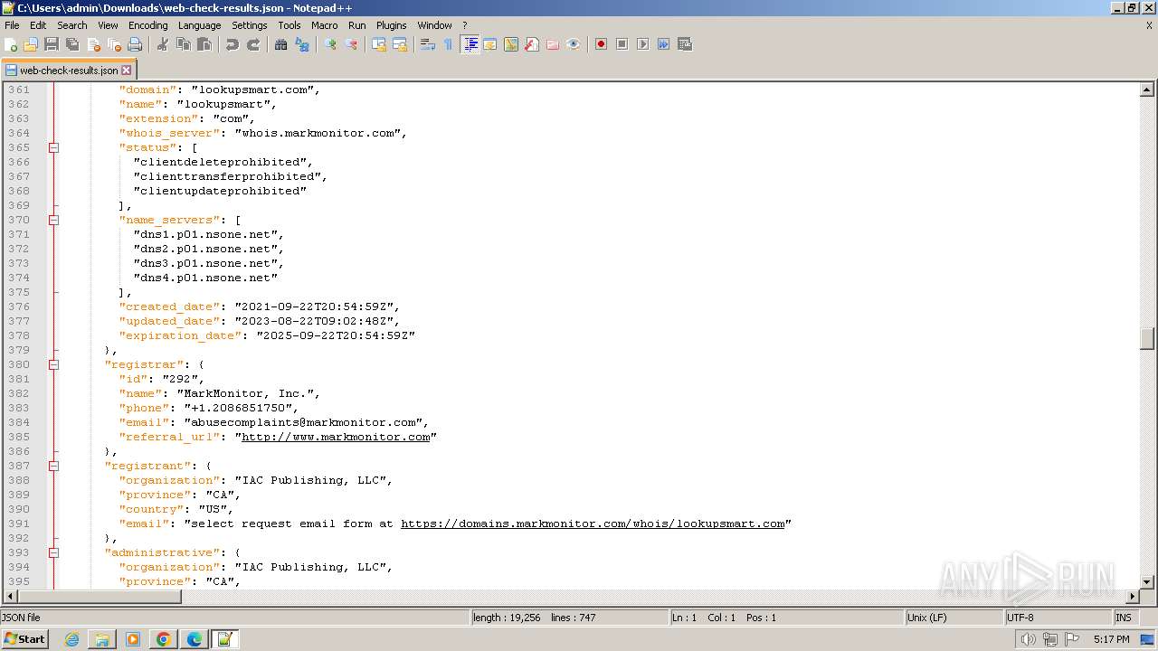Follow the http://www.markmonitor.com link
Screen dimensions: 1158x651
336,437
